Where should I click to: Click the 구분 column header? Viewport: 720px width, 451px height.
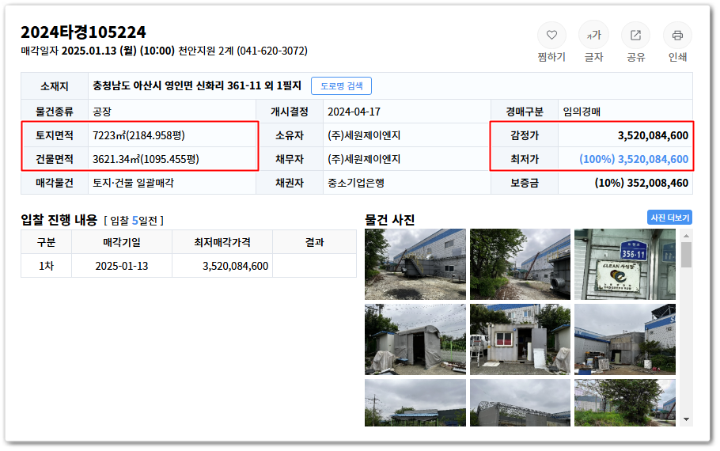coord(47,242)
